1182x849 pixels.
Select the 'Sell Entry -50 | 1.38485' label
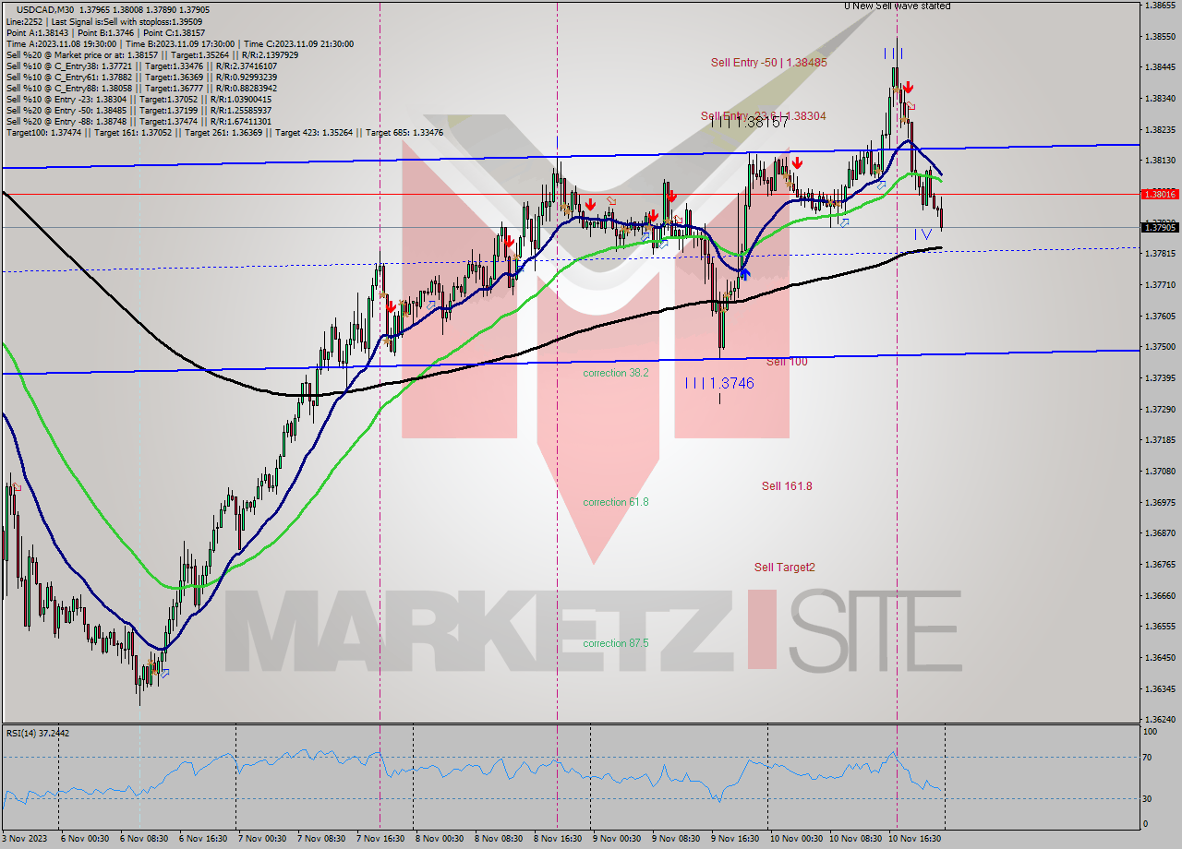point(768,63)
